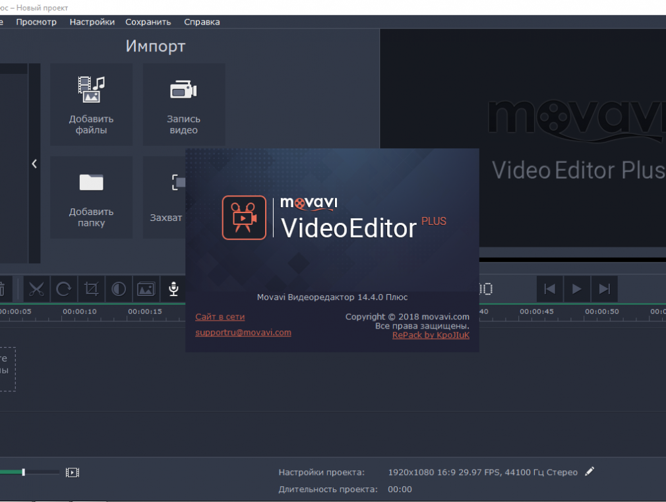Click the dashed drop-files zone on timeline
The height and width of the screenshot is (502, 666).
pyautogui.click(x=8, y=369)
